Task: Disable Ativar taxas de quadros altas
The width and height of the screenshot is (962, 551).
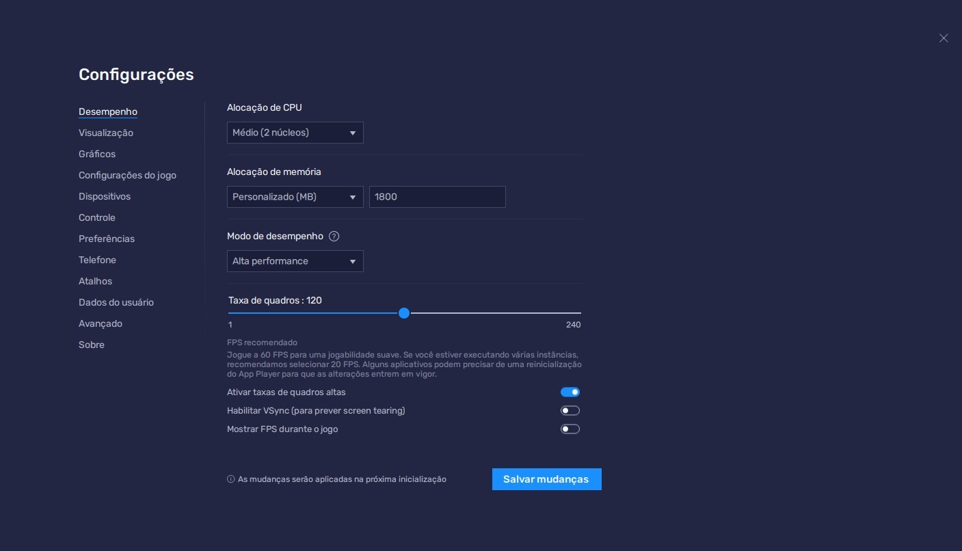Action: 570,392
